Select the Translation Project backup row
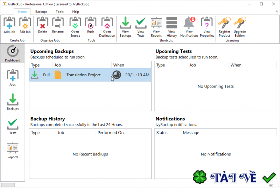280x188 pixels. pyautogui.click(x=90, y=75)
